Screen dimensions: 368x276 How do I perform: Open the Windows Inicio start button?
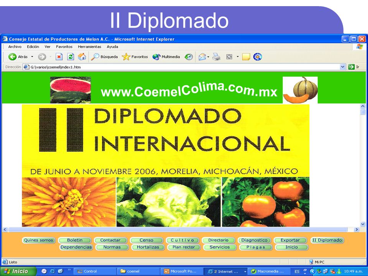click(18, 271)
